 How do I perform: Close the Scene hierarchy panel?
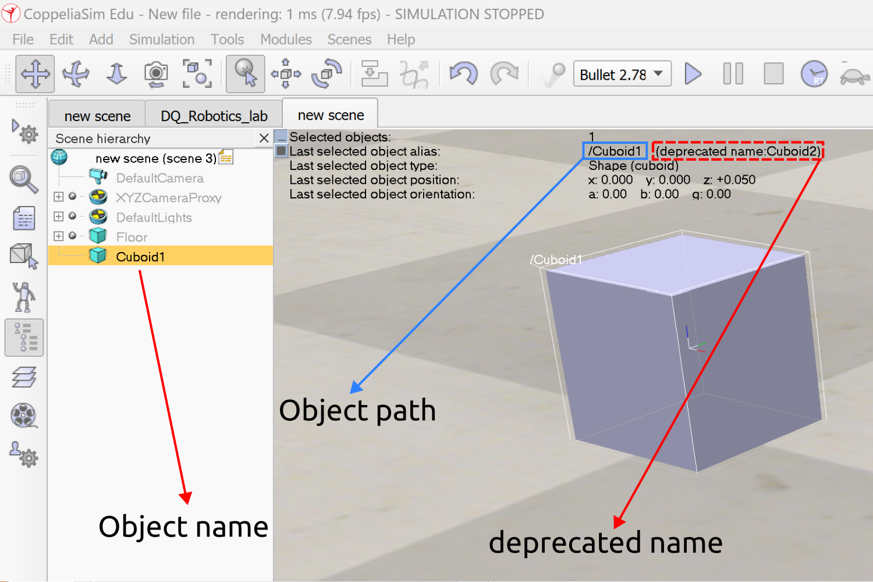(264, 139)
